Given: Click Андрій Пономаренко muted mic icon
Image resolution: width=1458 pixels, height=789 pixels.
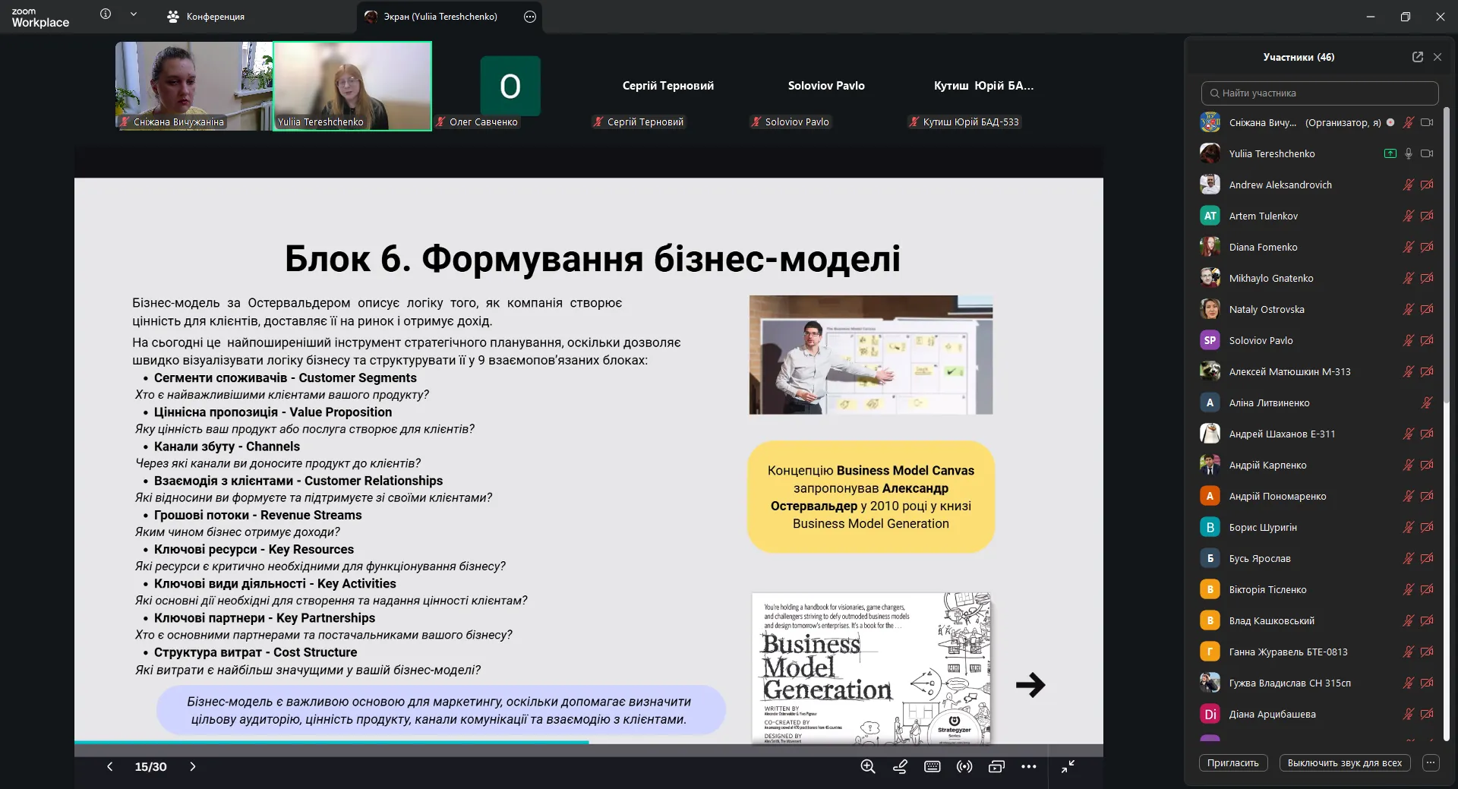Looking at the screenshot, I should [x=1408, y=496].
